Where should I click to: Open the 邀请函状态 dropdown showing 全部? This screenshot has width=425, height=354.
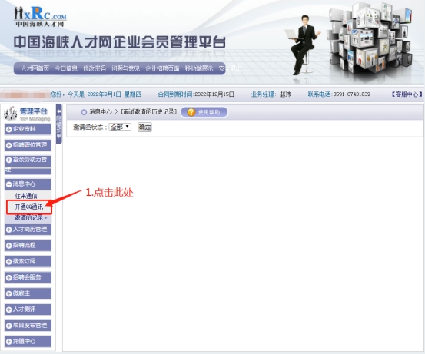coord(120,127)
